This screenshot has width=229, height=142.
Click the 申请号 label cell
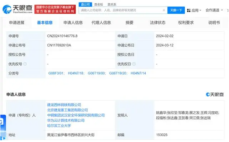point(26,36)
